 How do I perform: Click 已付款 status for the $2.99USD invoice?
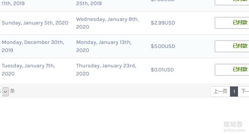tap(232, 23)
